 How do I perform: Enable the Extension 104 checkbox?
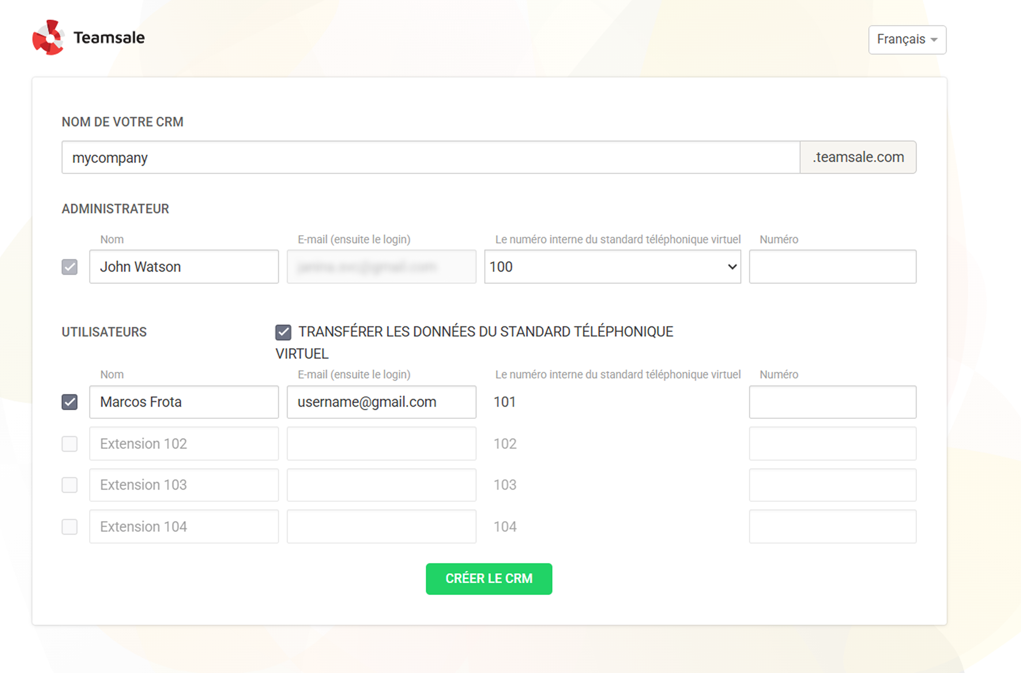69,526
